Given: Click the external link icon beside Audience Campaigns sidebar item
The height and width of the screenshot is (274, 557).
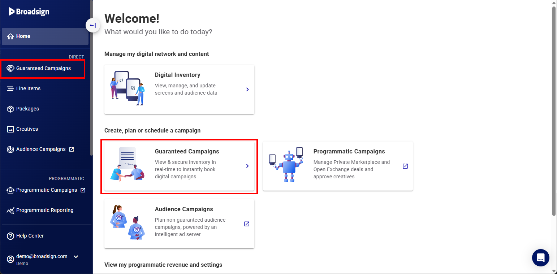Looking at the screenshot, I should 72,149.
